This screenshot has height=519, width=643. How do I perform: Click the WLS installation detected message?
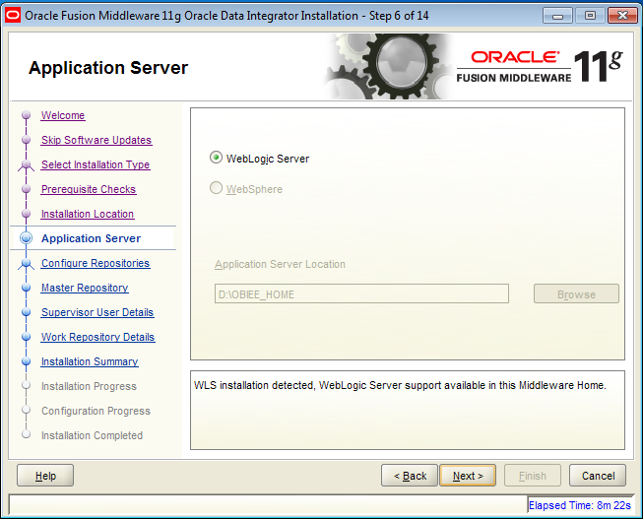click(x=400, y=385)
